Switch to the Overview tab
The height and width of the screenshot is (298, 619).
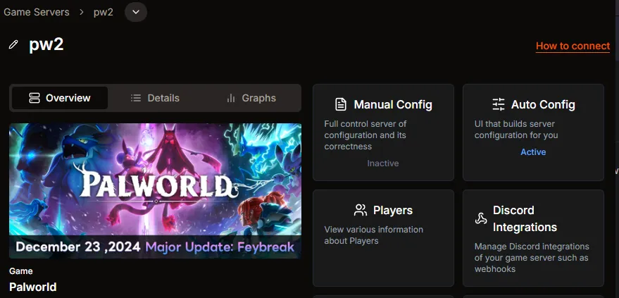60,98
